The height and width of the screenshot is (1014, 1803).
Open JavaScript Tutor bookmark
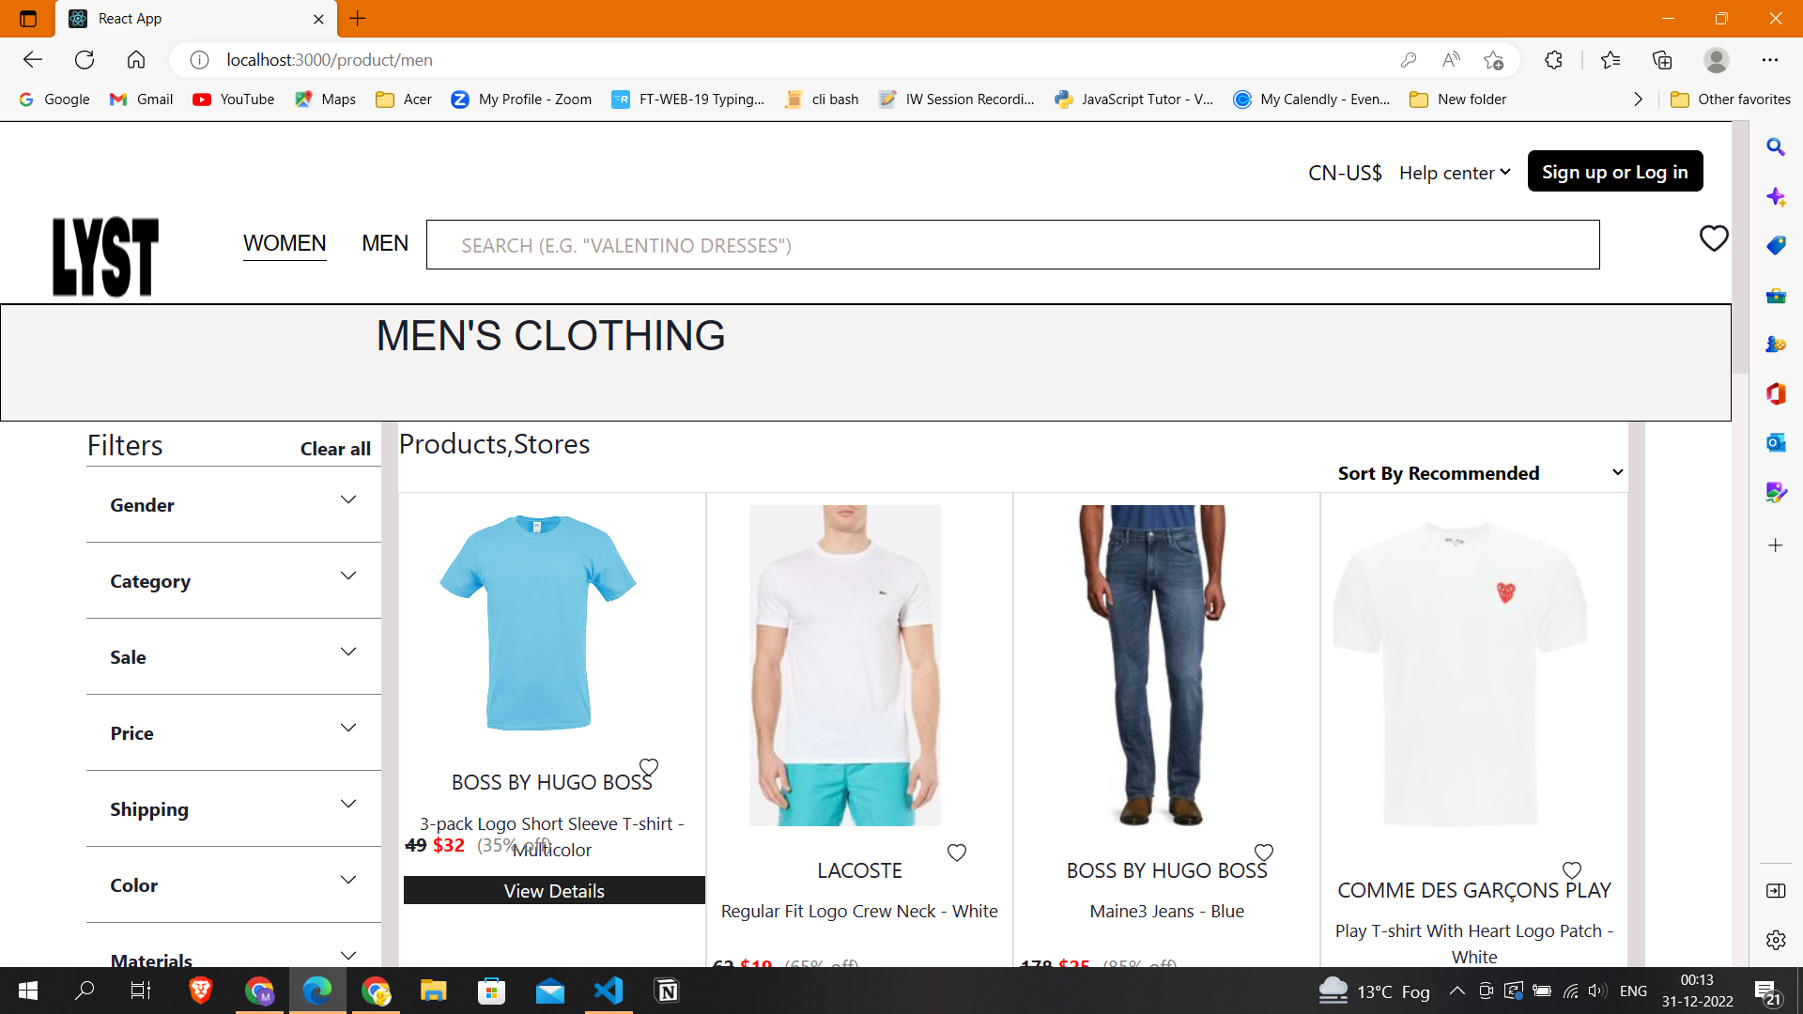[x=1134, y=100]
